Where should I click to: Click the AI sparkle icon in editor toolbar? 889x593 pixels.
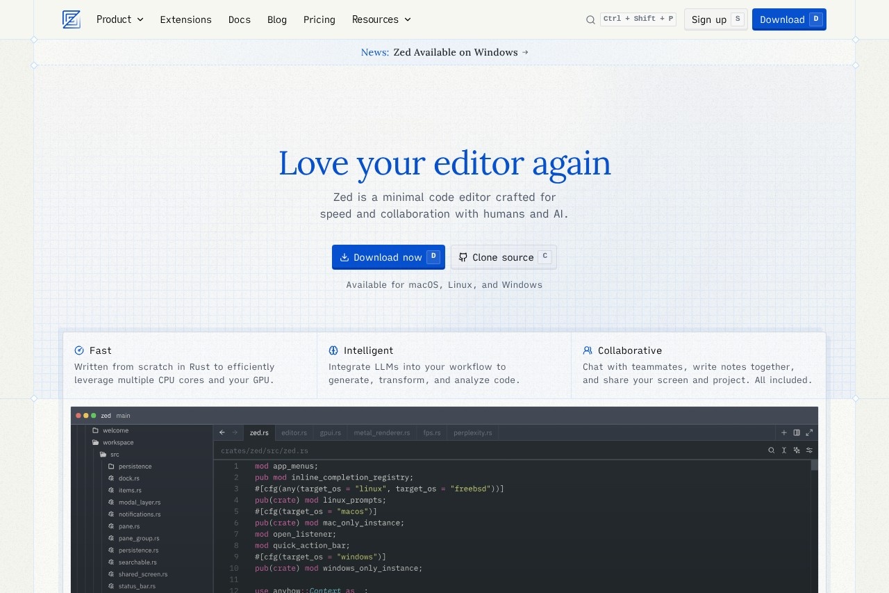797,450
